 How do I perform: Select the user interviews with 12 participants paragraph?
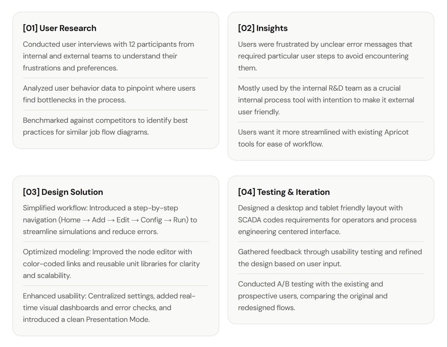108,56
